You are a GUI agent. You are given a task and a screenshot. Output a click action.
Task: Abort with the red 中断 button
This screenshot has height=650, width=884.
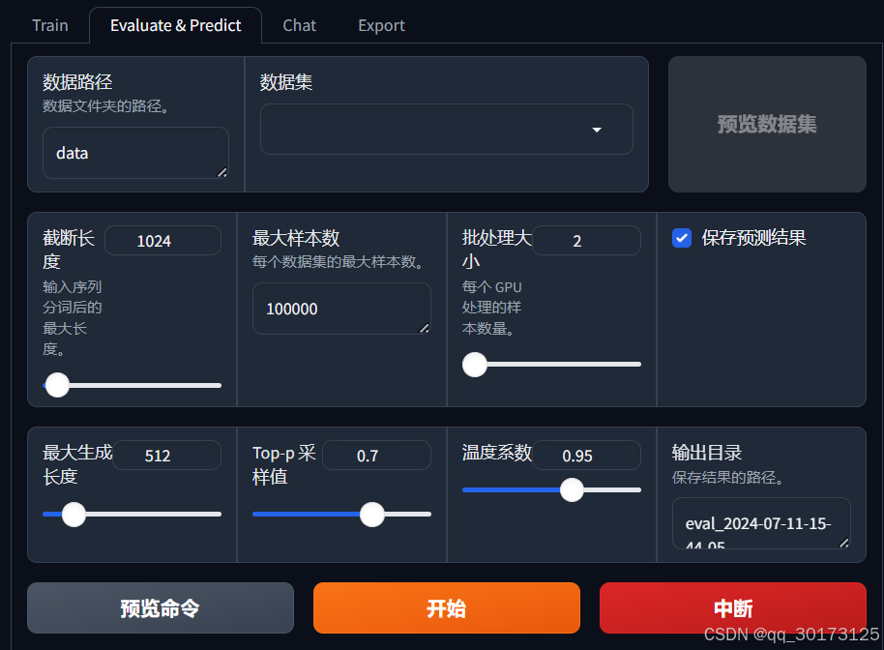click(x=732, y=607)
